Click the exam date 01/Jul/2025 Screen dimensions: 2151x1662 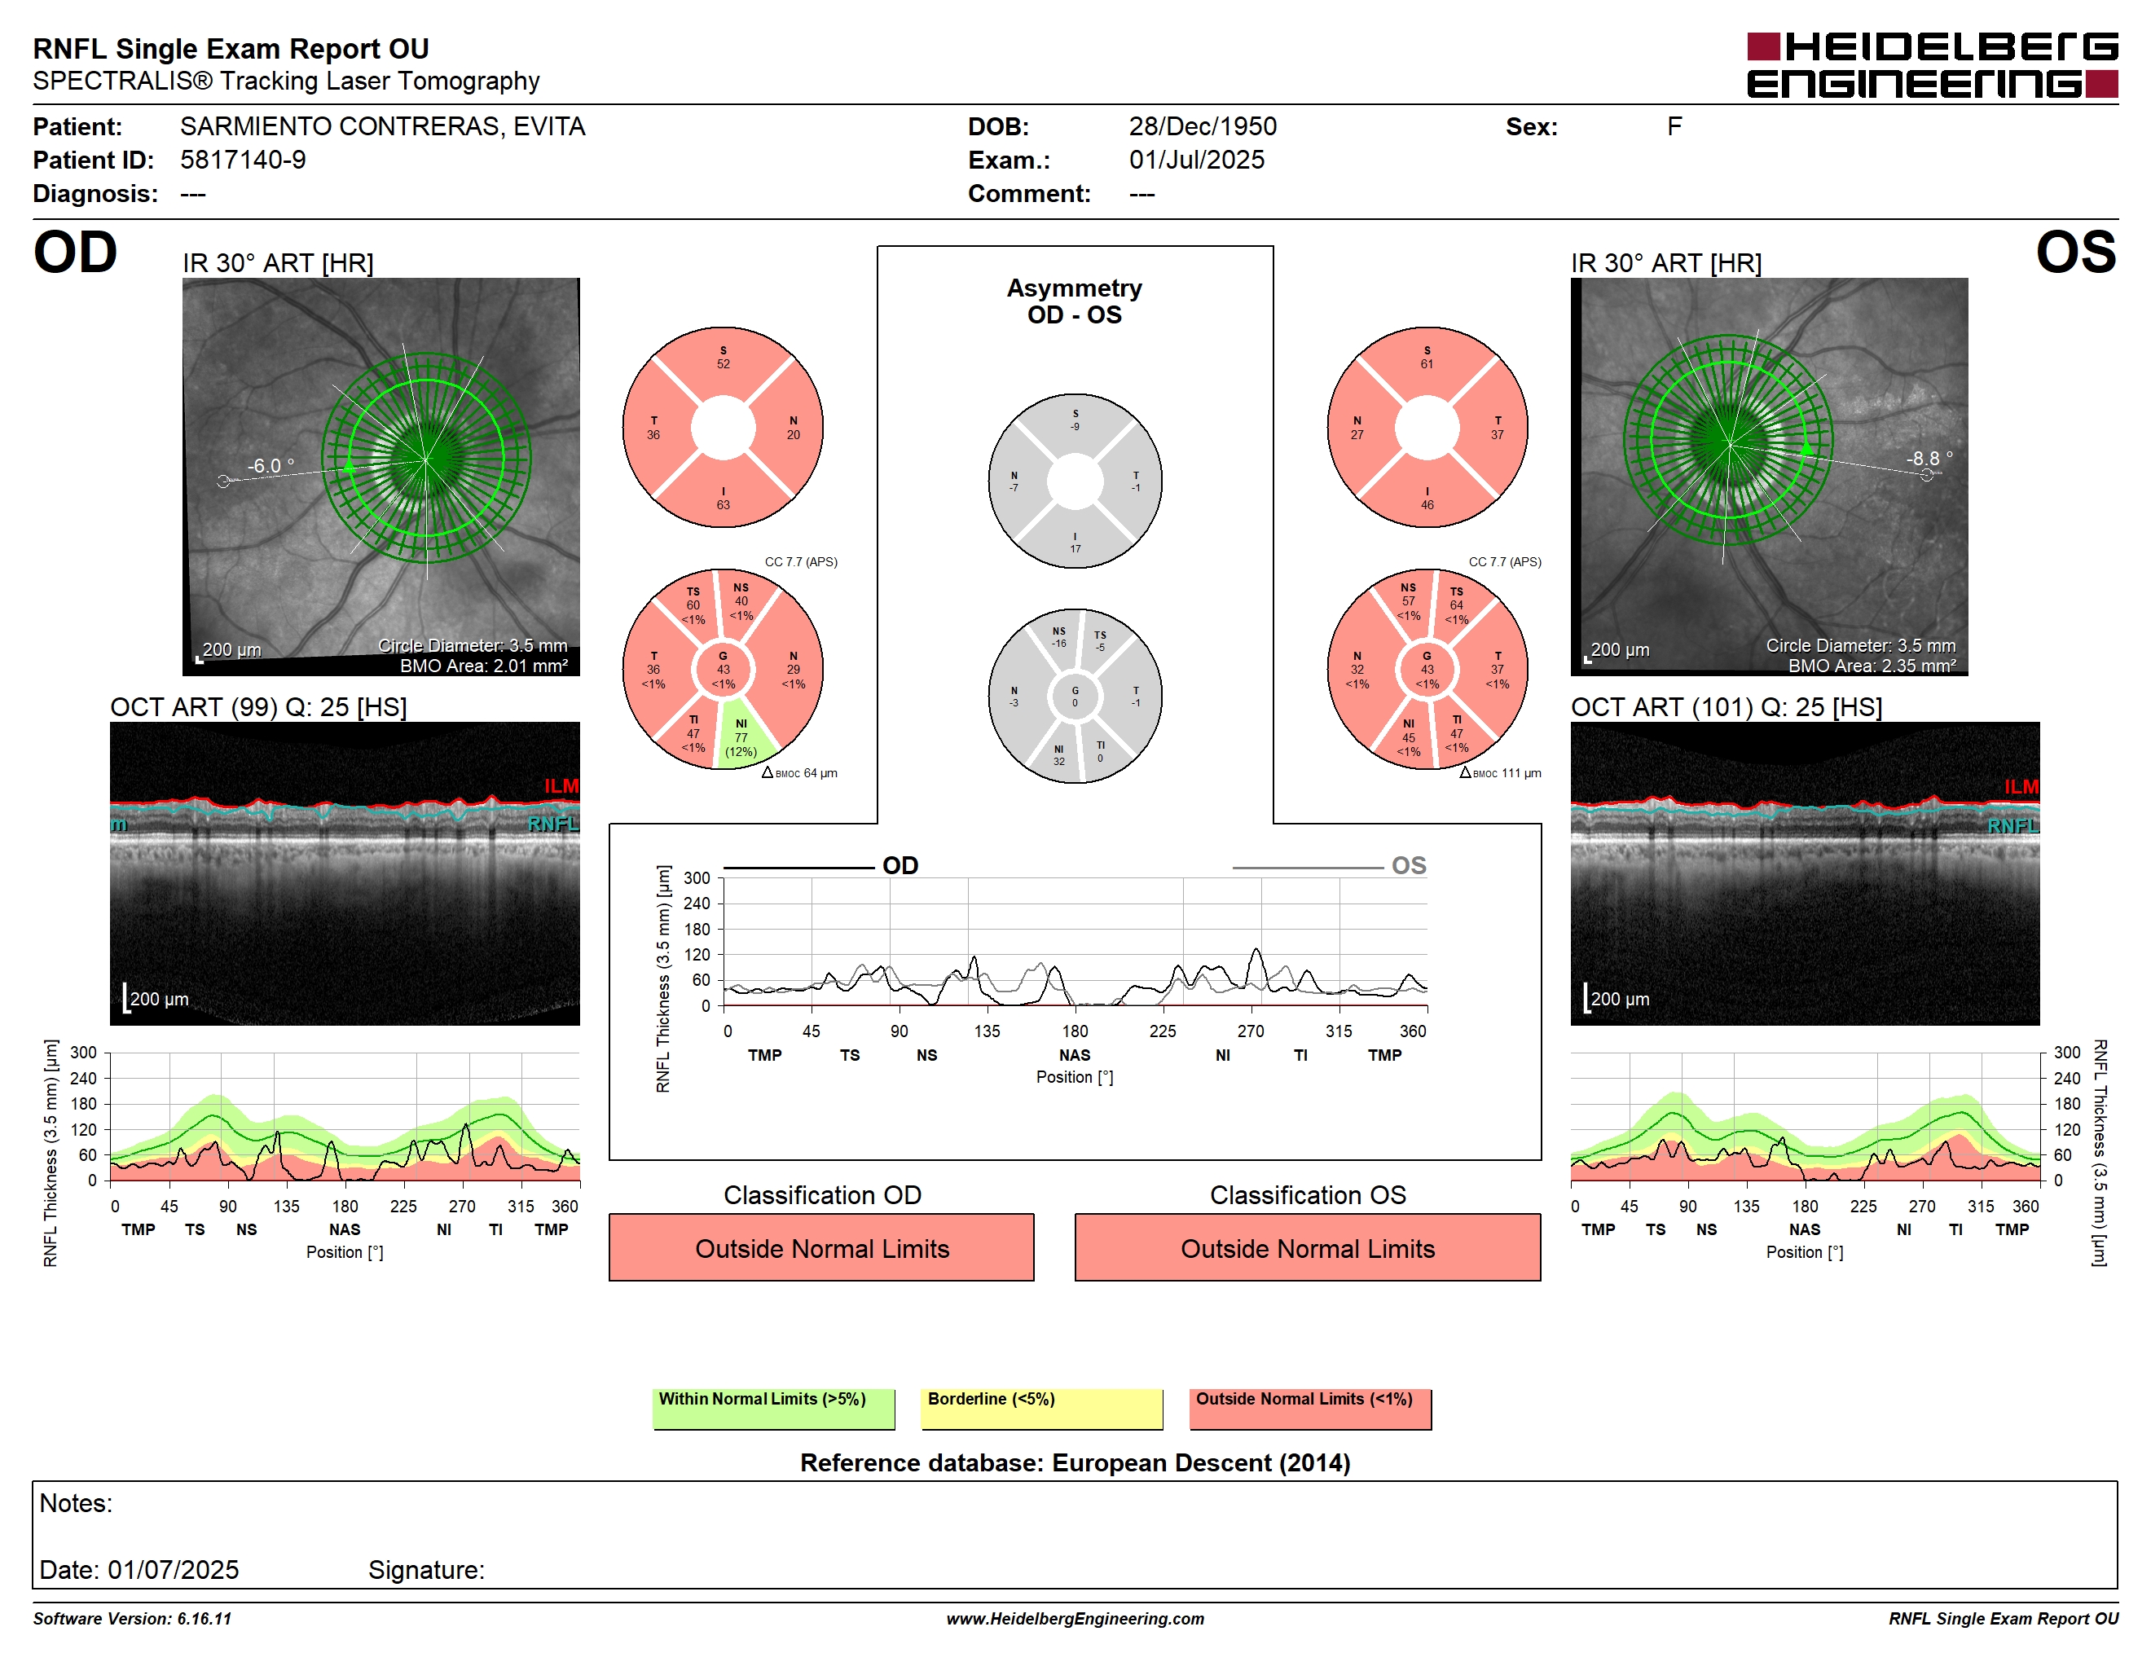1197,160
